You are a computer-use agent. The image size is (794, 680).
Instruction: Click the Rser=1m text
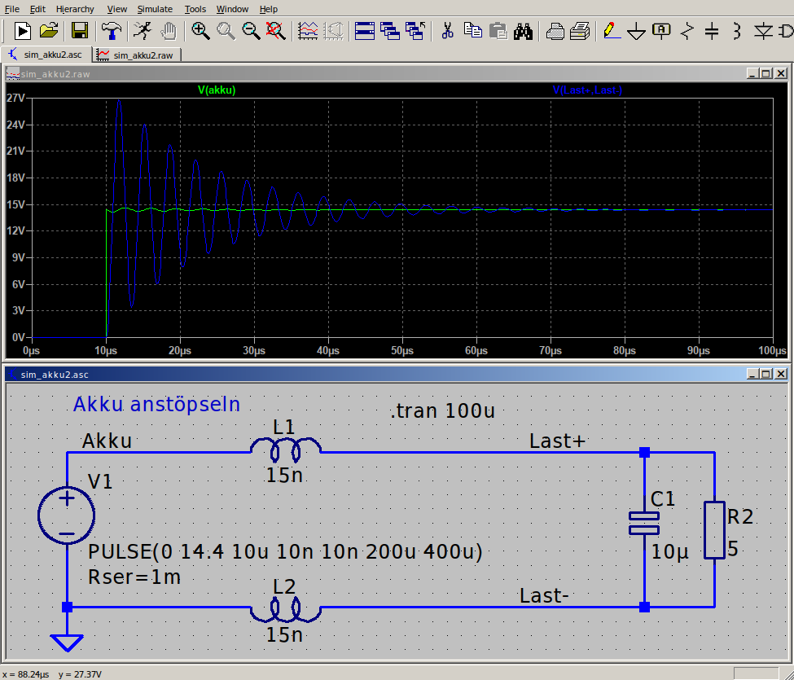click(x=134, y=577)
